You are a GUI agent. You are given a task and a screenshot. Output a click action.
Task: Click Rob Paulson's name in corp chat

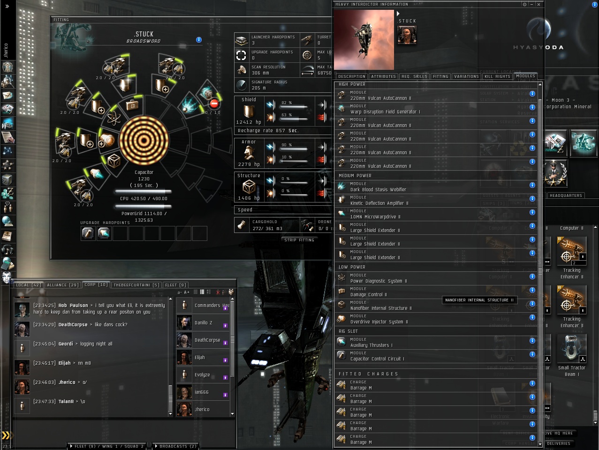[73, 306]
